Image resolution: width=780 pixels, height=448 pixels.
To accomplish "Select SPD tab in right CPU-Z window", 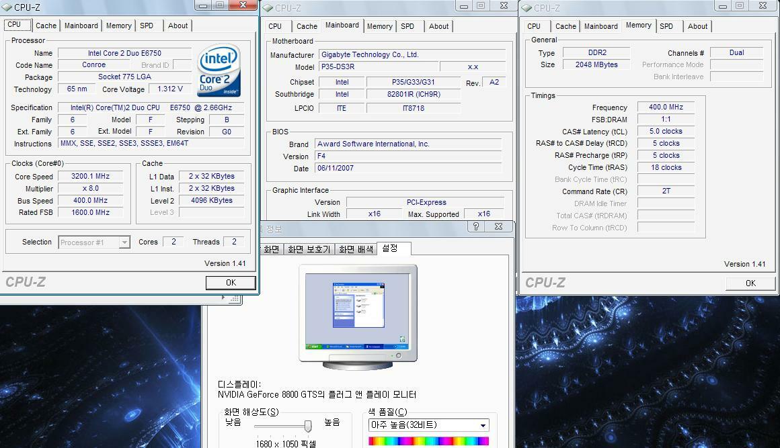I will (x=666, y=26).
